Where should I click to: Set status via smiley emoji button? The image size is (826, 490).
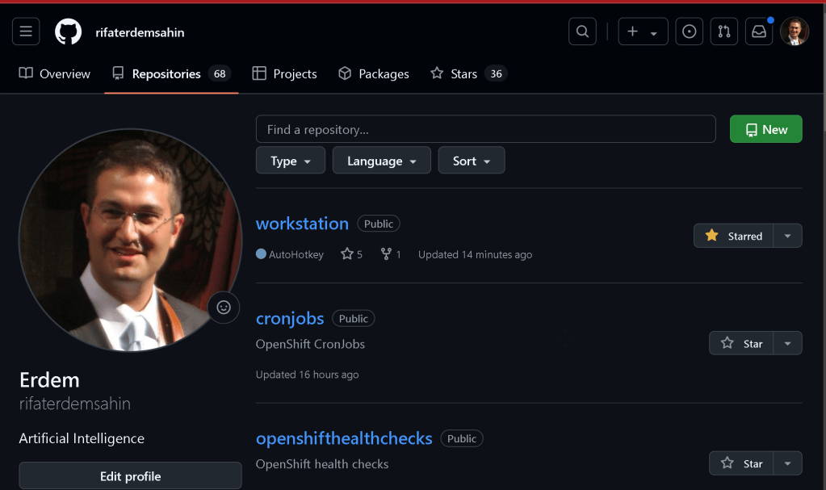pyautogui.click(x=224, y=308)
